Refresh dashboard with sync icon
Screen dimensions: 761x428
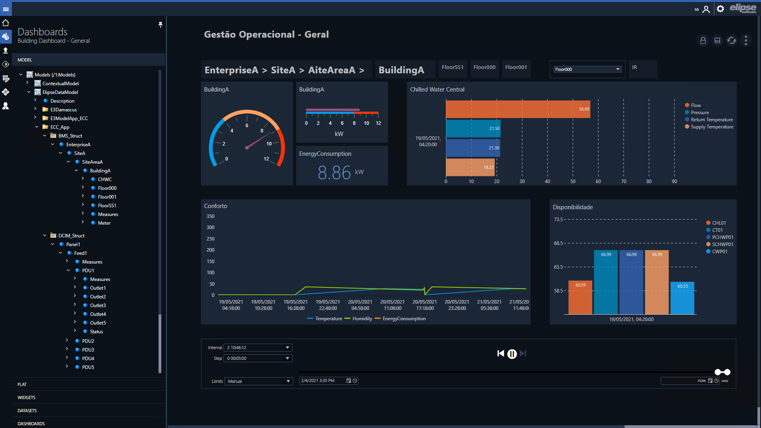pos(732,40)
